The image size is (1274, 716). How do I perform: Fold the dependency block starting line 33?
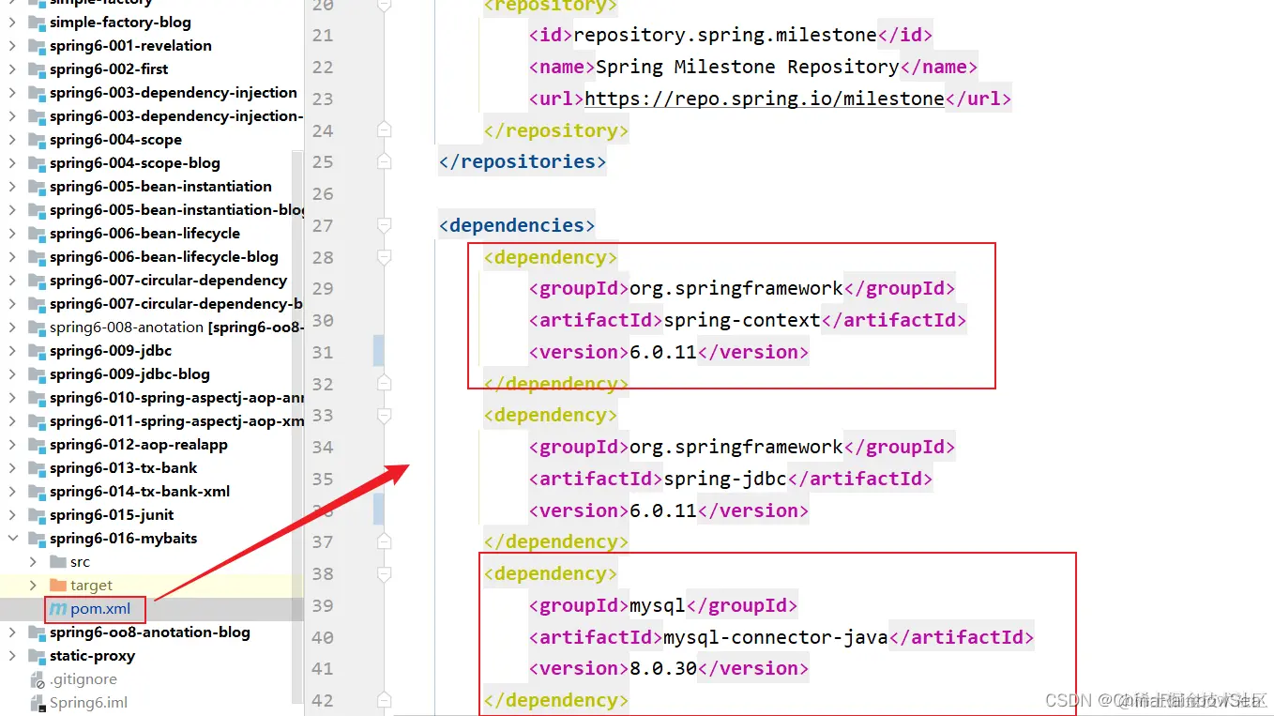coord(384,415)
